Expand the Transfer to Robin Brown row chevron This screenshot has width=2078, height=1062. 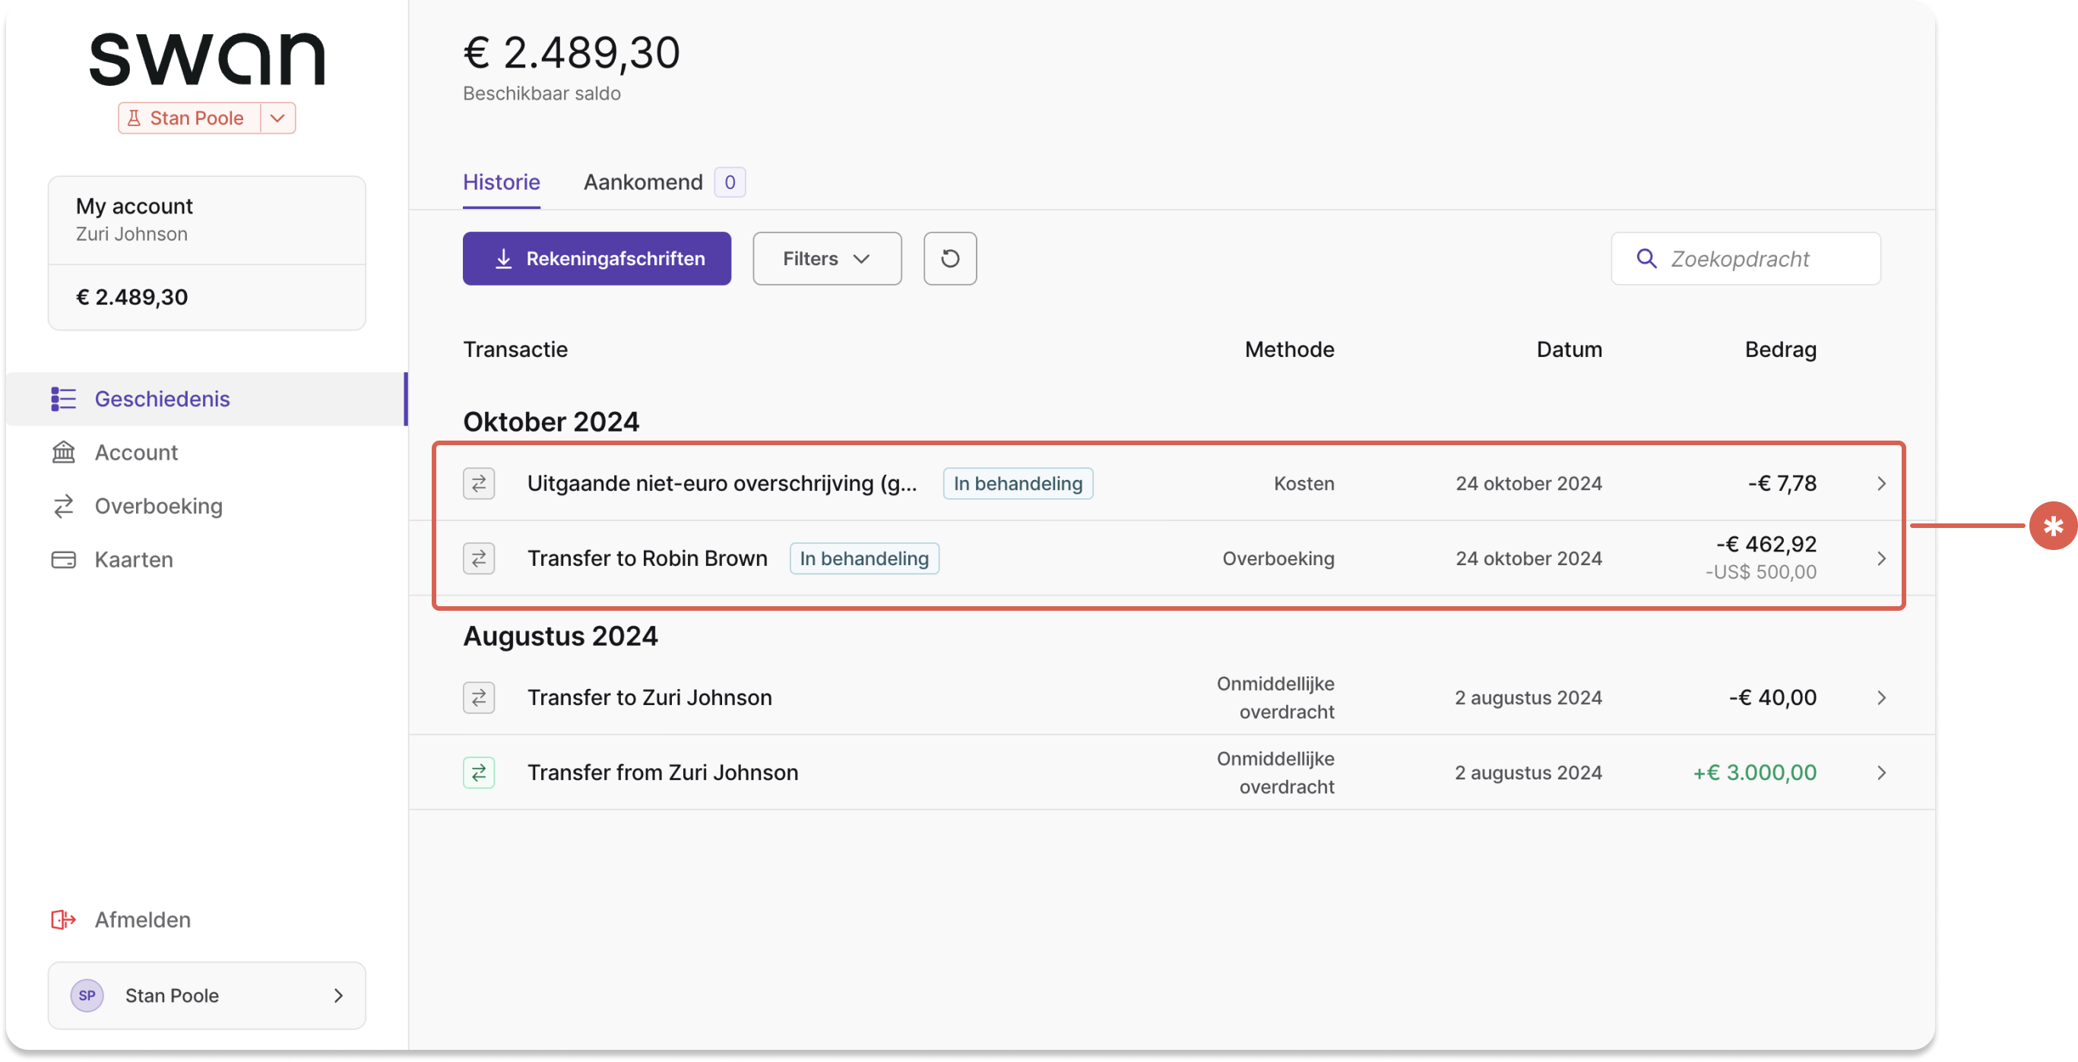pos(1881,558)
